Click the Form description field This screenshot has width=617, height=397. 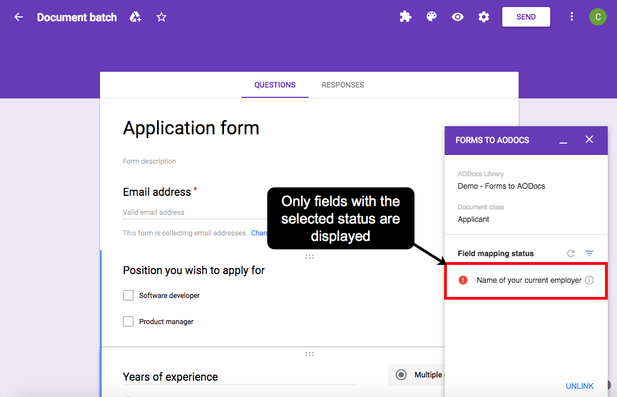pos(149,161)
